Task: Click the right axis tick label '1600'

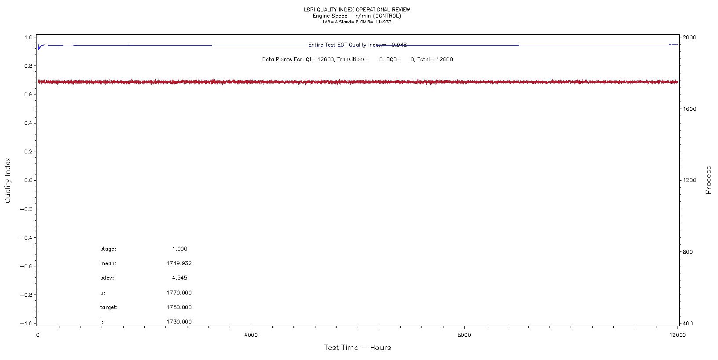Action: [689, 109]
